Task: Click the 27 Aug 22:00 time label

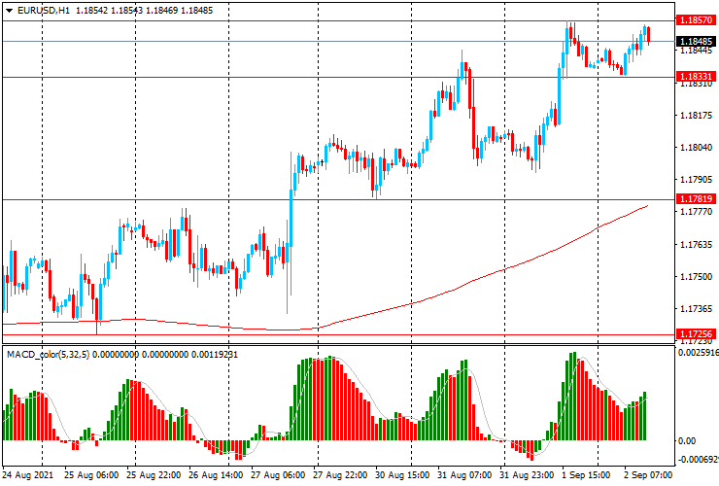Action: pyautogui.click(x=340, y=475)
